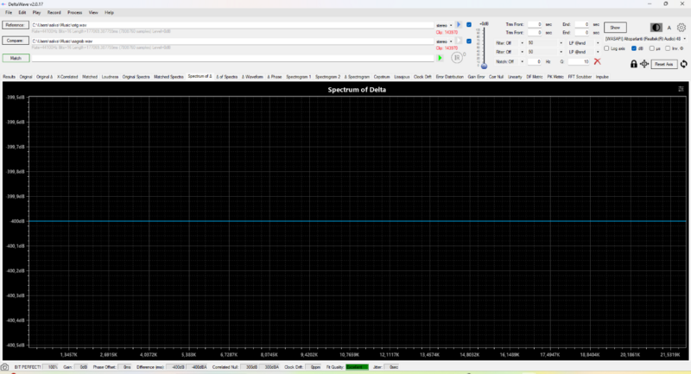The width and height of the screenshot is (691, 374).
Task: Enable the Inv. Φ checkbox
Action: coord(668,49)
